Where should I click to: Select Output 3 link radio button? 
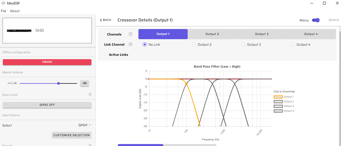click(243, 45)
